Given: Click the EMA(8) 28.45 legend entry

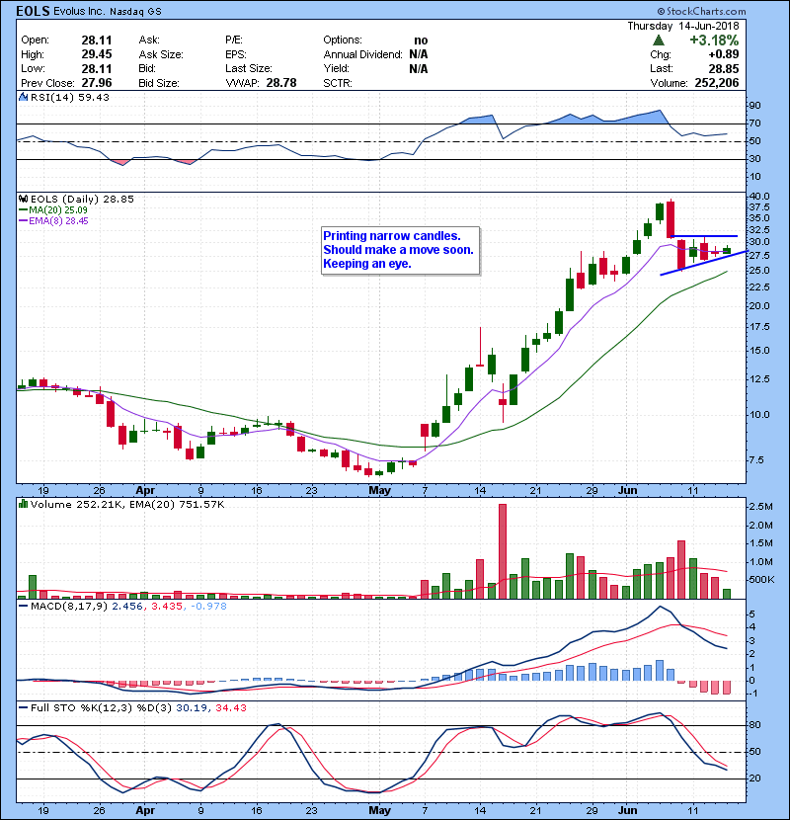Looking at the screenshot, I should pyautogui.click(x=53, y=220).
